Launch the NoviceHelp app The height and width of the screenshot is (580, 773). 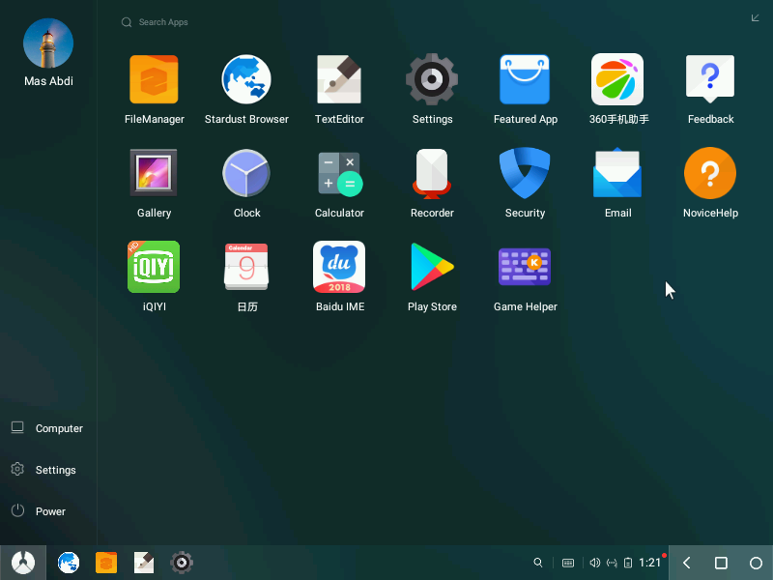[710, 173]
